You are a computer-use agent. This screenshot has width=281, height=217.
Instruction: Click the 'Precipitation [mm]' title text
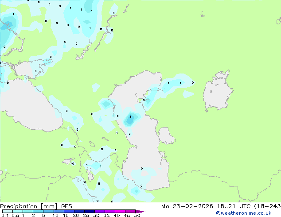(x=29, y=206)
